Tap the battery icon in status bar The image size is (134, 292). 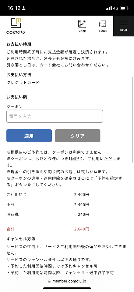click(124, 8)
